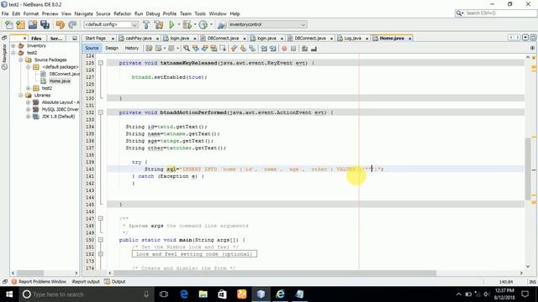Click the Undo arrow icon

(61, 24)
